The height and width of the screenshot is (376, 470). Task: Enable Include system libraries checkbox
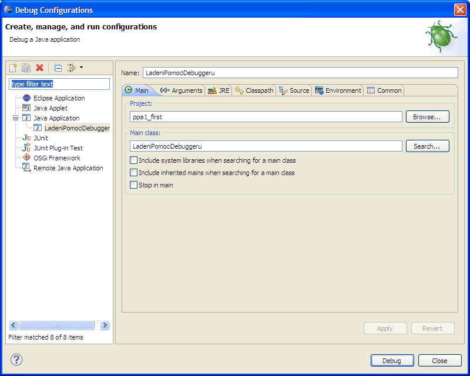[x=134, y=160]
